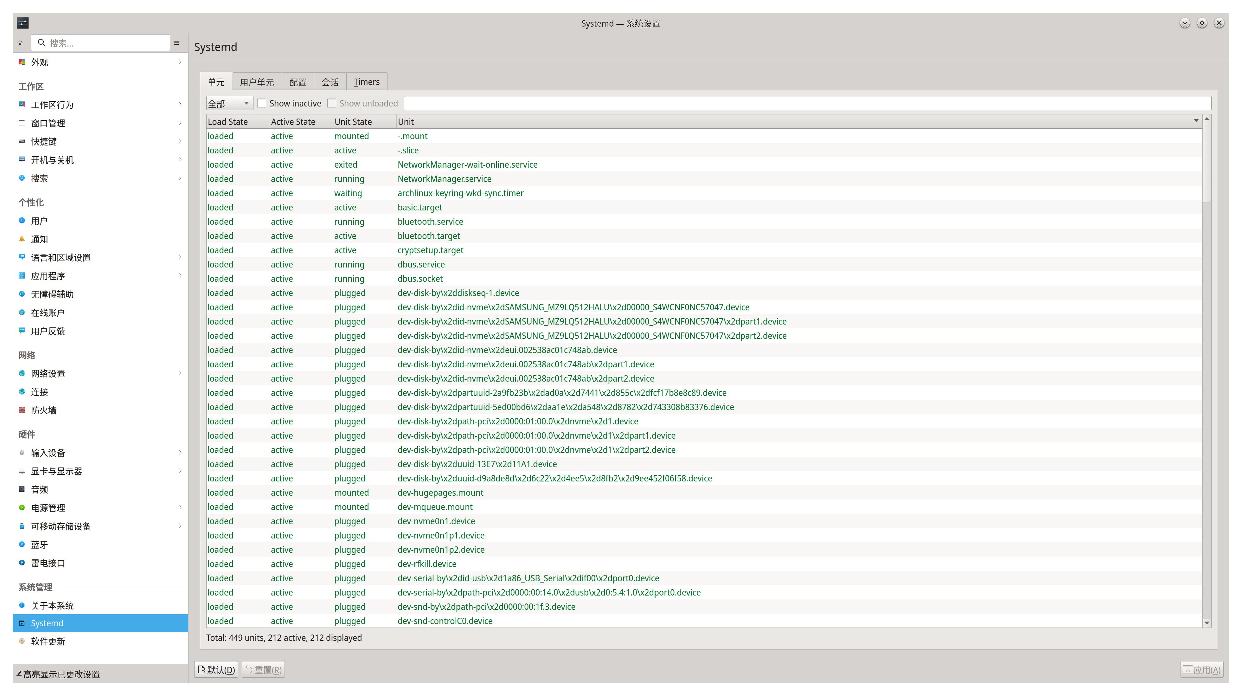Sort by the Active State column header
The image size is (1242, 696).
pos(293,122)
